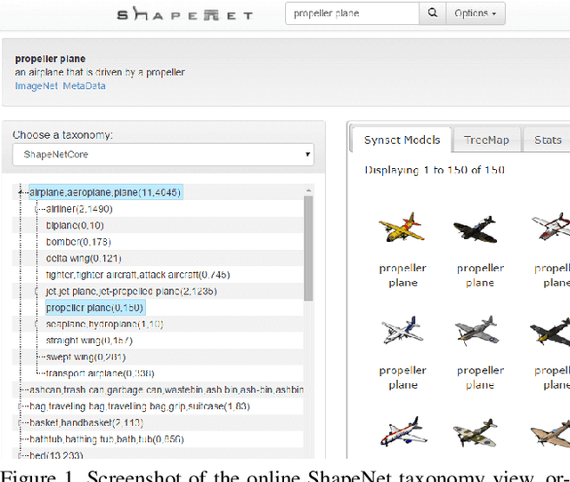Switch to the Stats tab
Viewport: 570px width, 482px height.
548,140
